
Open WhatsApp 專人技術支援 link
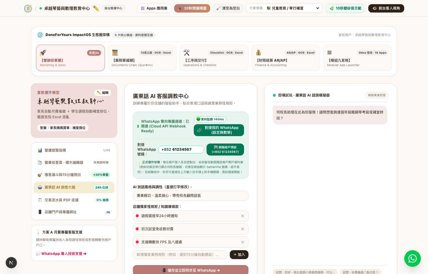[61, 254]
